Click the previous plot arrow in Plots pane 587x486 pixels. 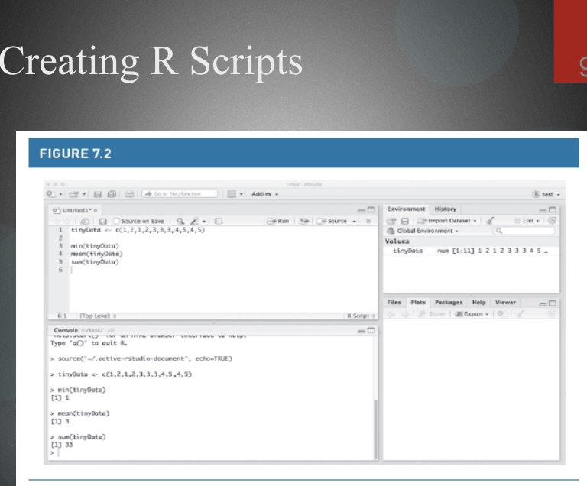click(x=391, y=314)
